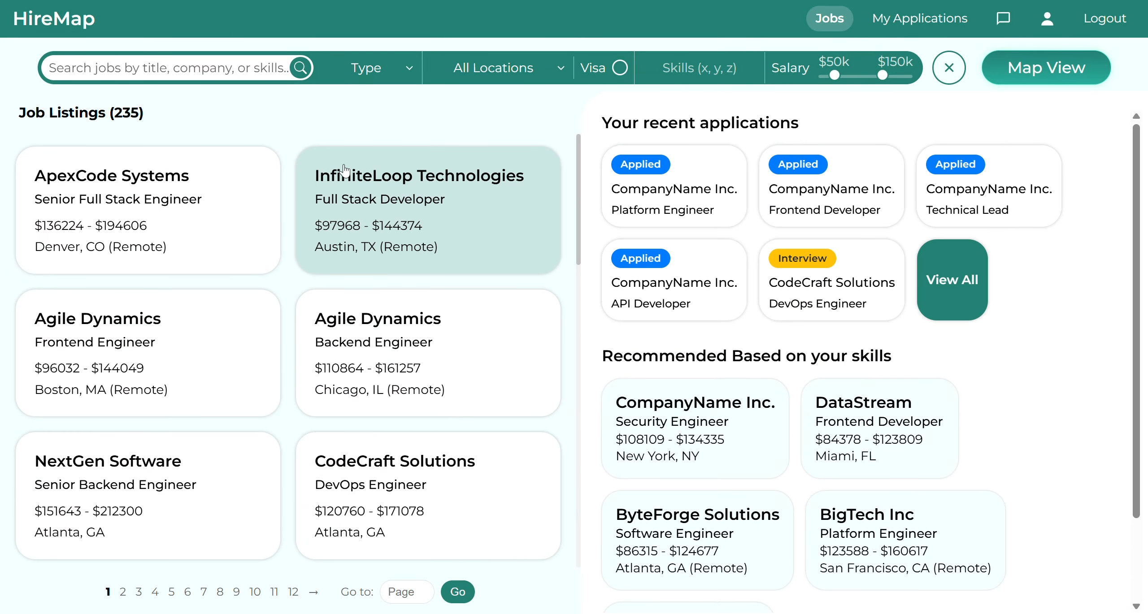Open the messages chat icon

(1003, 18)
